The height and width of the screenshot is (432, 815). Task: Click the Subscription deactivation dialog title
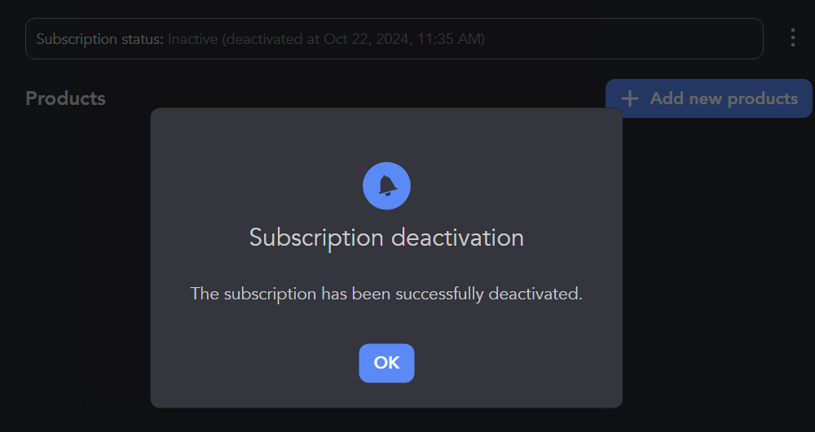click(x=386, y=238)
